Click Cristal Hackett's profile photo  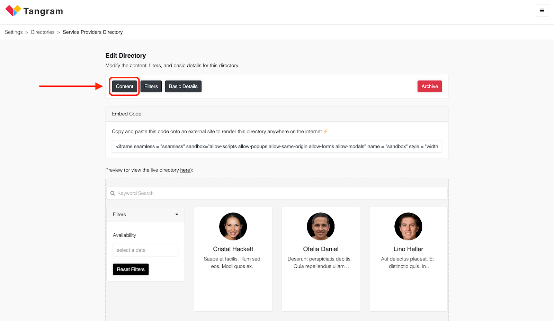coord(233,226)
